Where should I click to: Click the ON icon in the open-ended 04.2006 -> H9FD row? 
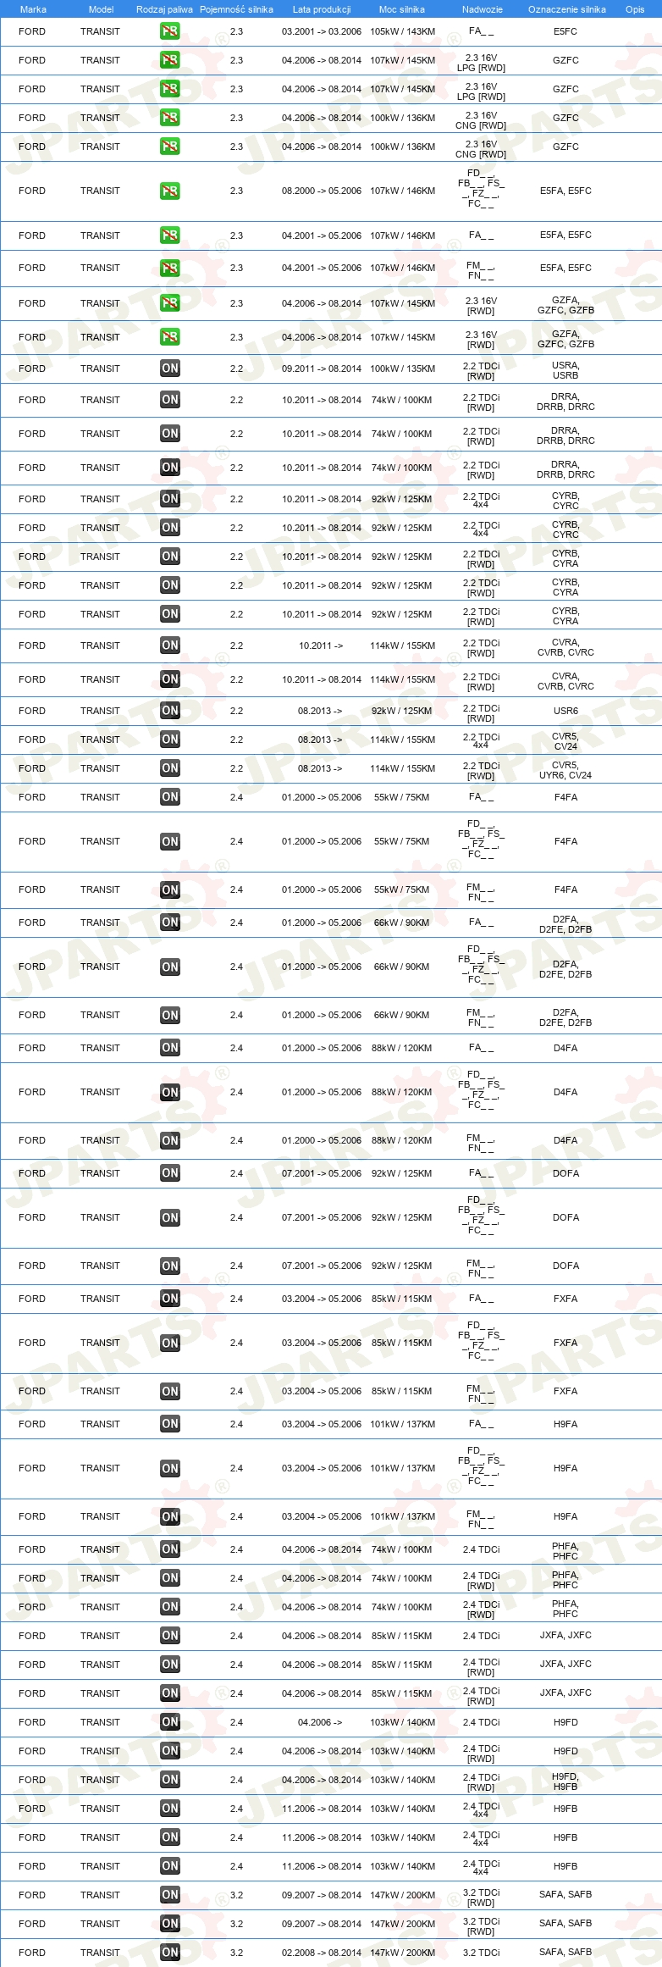click(170, 1722)
